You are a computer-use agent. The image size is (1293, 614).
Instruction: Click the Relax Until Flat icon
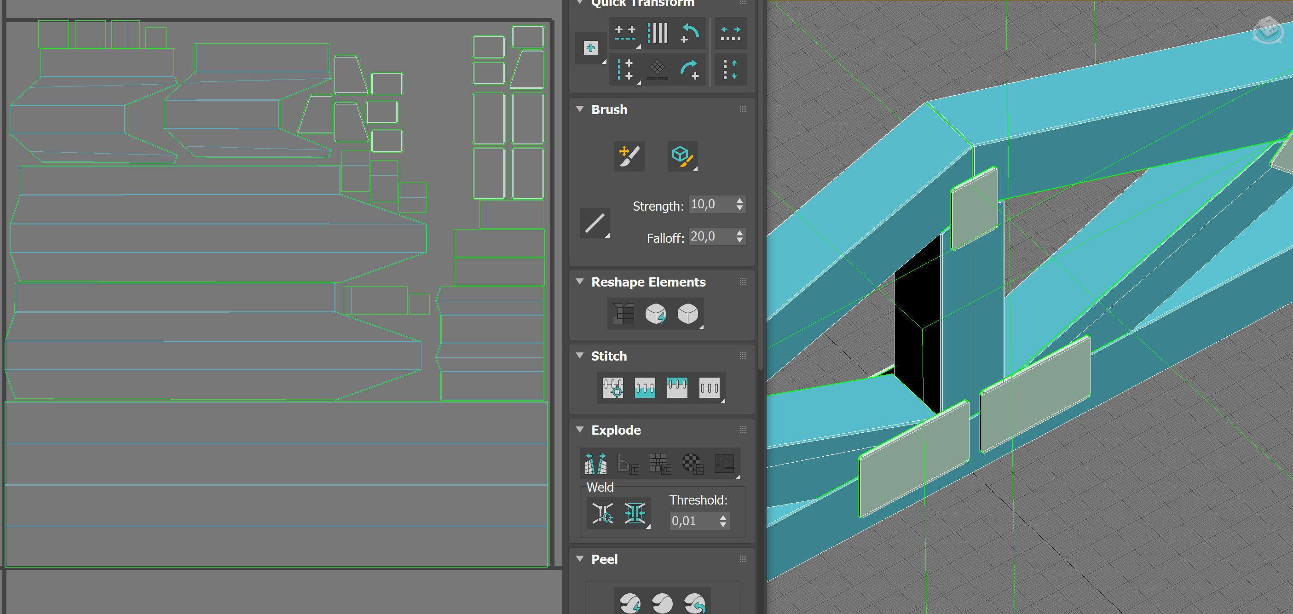click(656, 314)
